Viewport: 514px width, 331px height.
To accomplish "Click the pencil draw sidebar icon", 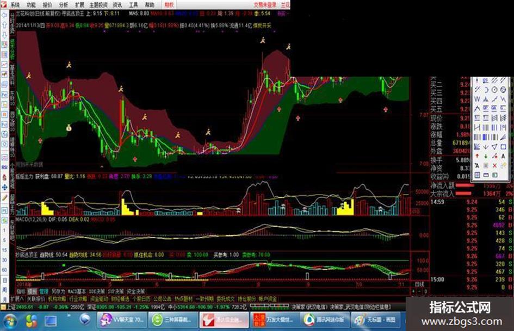I will 4,198.
